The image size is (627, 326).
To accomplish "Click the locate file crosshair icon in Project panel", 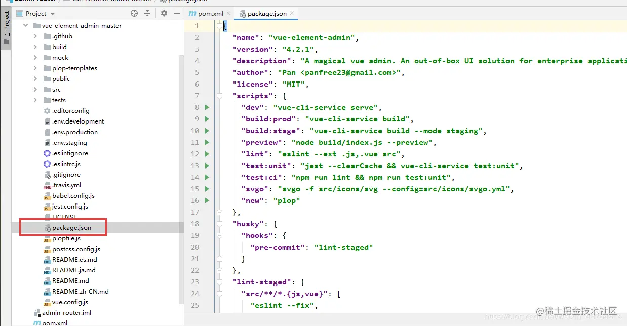I will tap(134, 13).
